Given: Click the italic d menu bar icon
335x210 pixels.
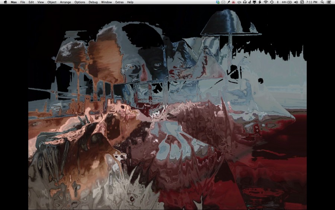Looking at the screenshot, I should click(x=249, y=2).
